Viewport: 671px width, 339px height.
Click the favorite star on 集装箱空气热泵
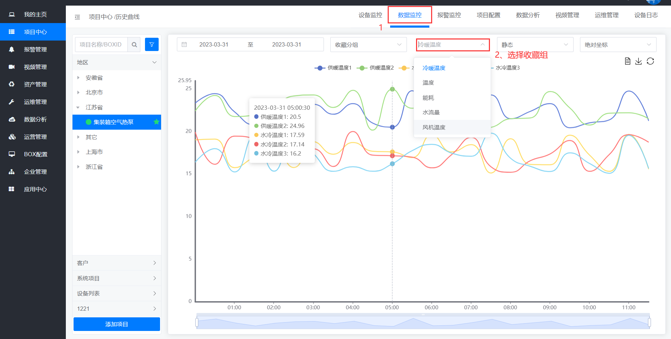pos(156,122)
